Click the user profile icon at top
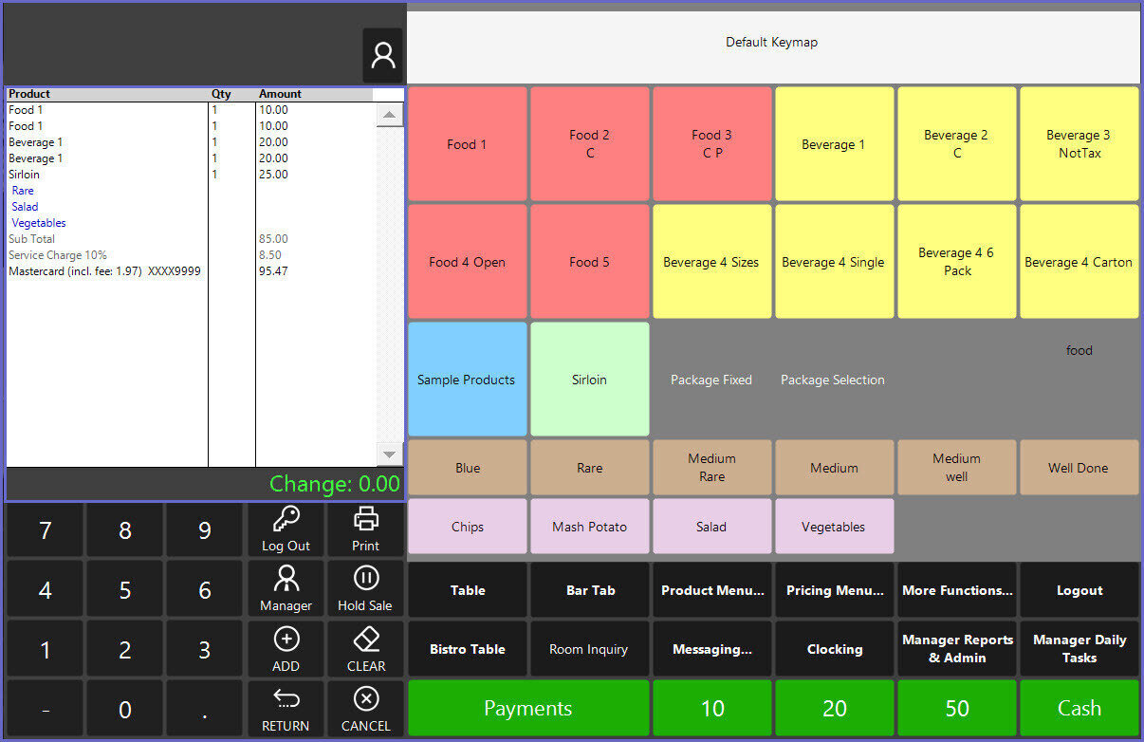 point(383,56)
